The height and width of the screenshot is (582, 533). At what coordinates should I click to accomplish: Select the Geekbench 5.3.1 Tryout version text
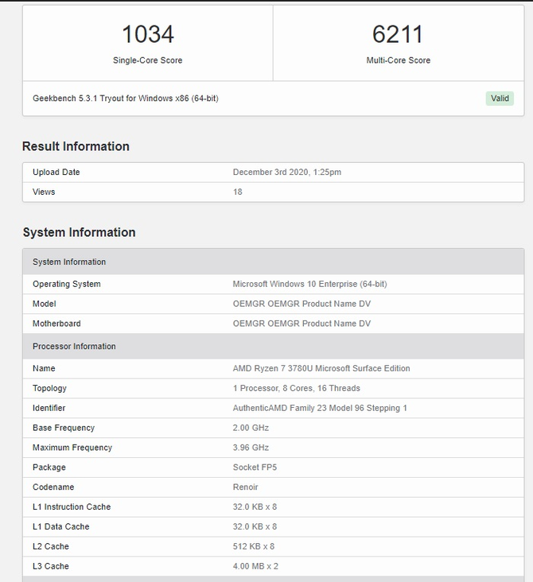point(126,99)
